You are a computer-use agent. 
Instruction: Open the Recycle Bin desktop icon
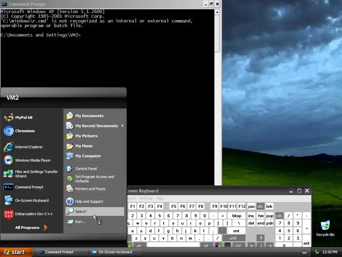pyautogui.click(x=325, y=228)
